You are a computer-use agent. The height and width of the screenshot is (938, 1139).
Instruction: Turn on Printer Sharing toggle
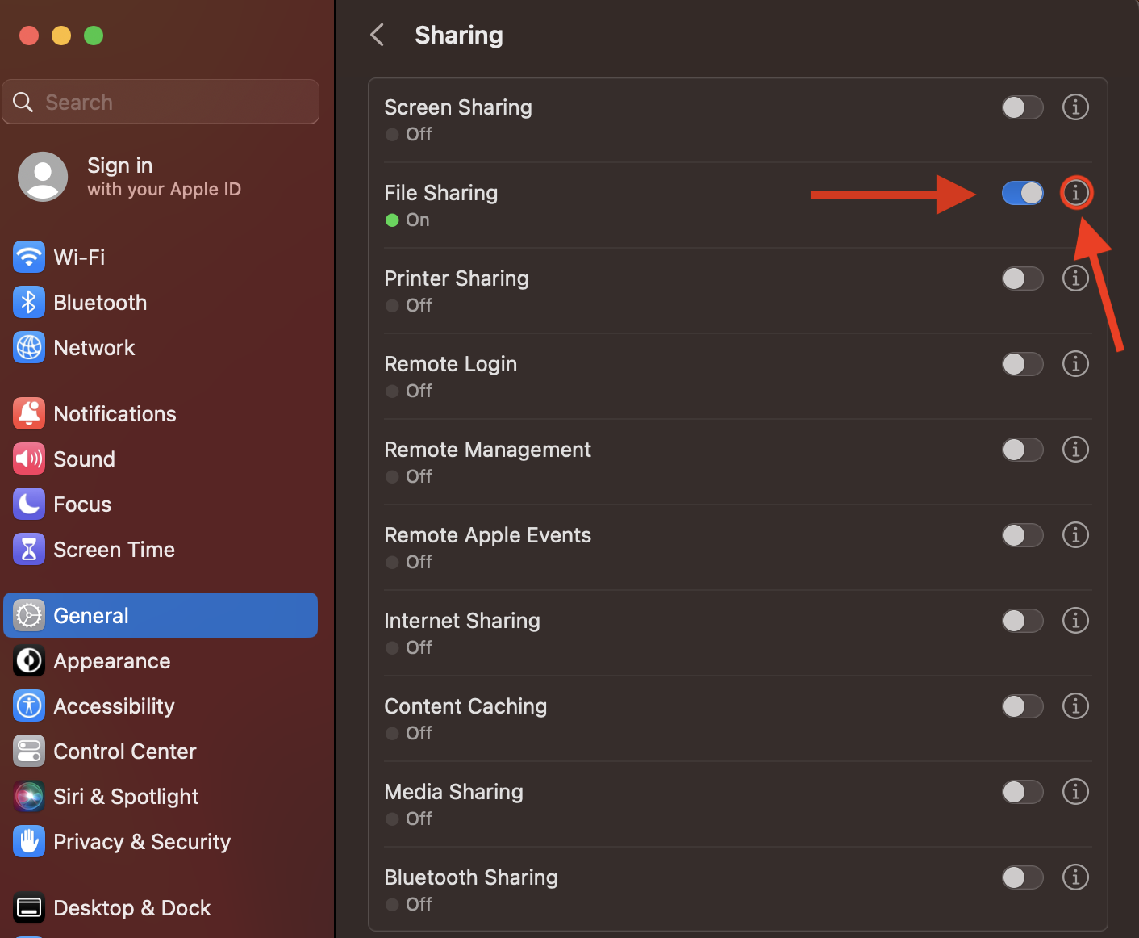1022,278
